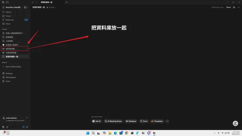Open the TouchYou Joker workspace menu

tap(12, 7)
